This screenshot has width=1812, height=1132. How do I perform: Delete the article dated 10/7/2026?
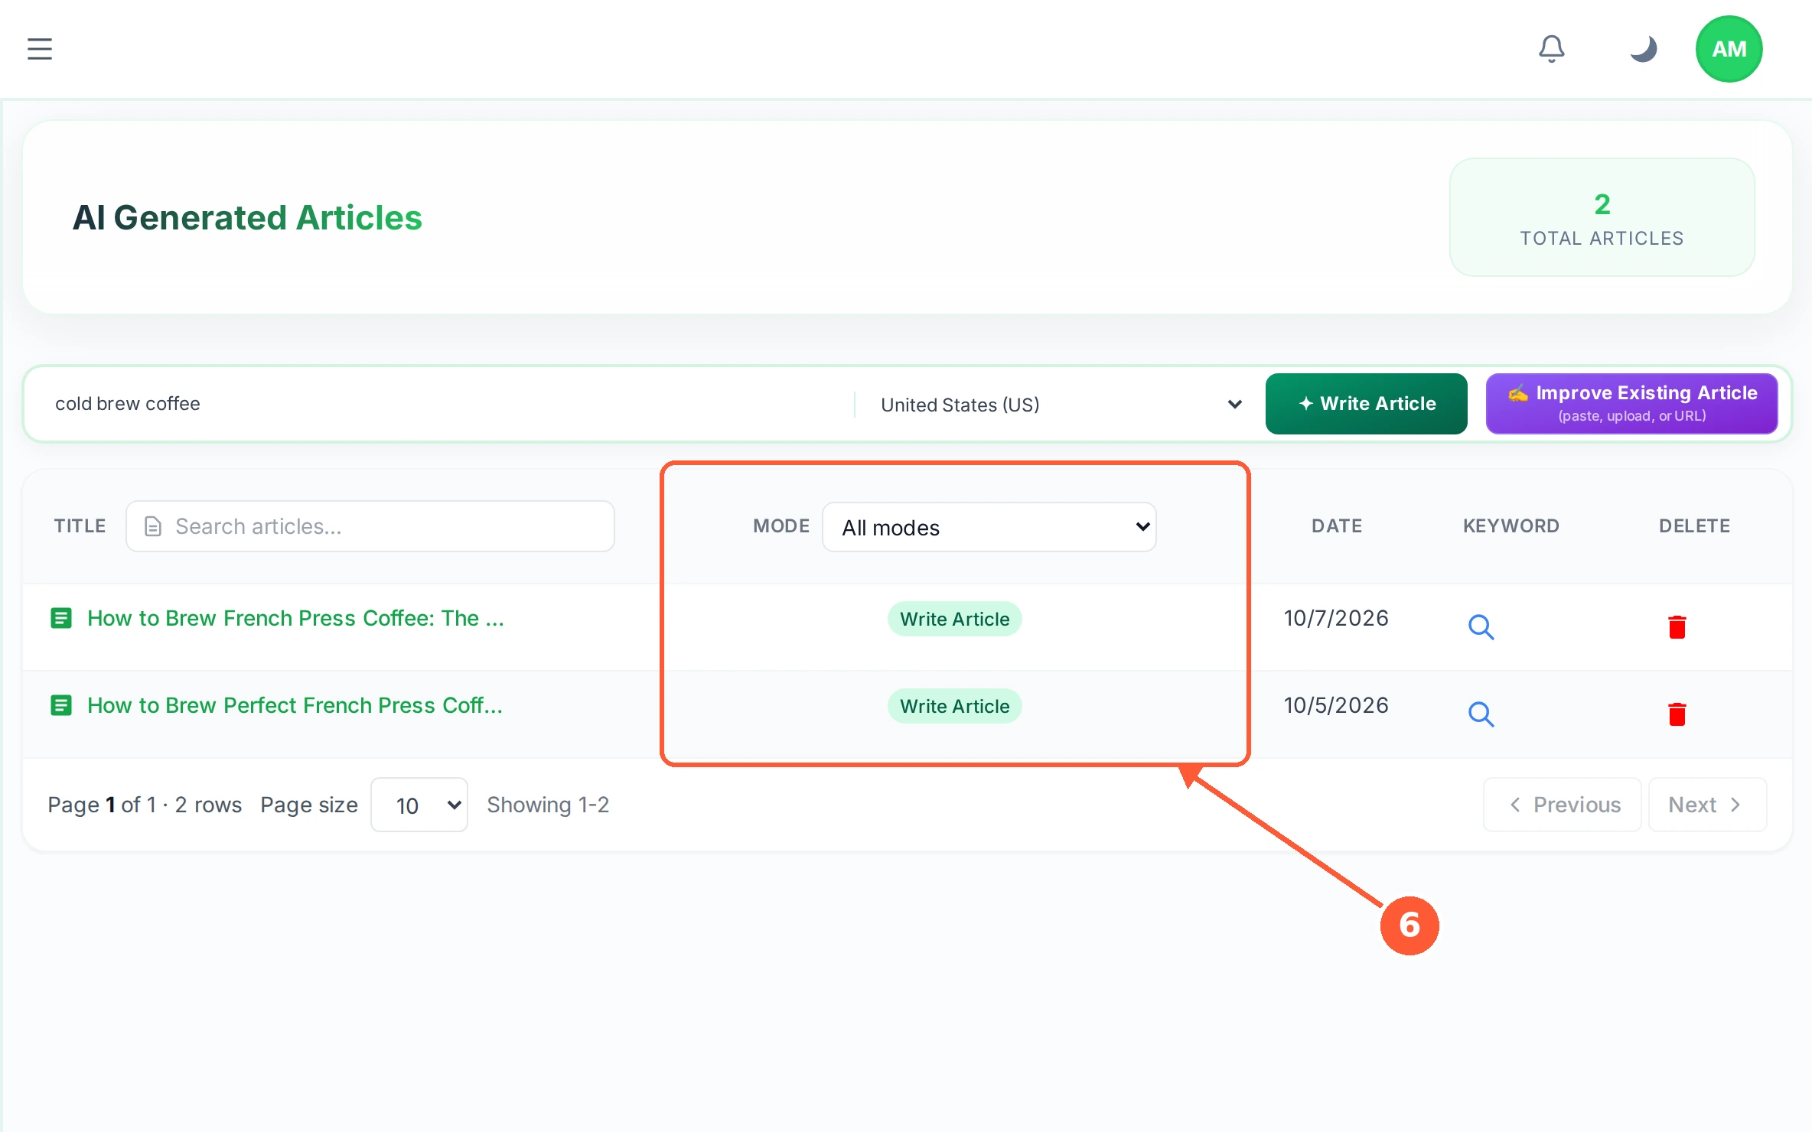tap(1677, 627)
